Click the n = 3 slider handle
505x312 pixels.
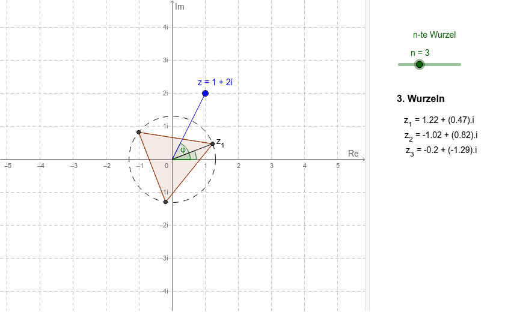click(420, 65)
